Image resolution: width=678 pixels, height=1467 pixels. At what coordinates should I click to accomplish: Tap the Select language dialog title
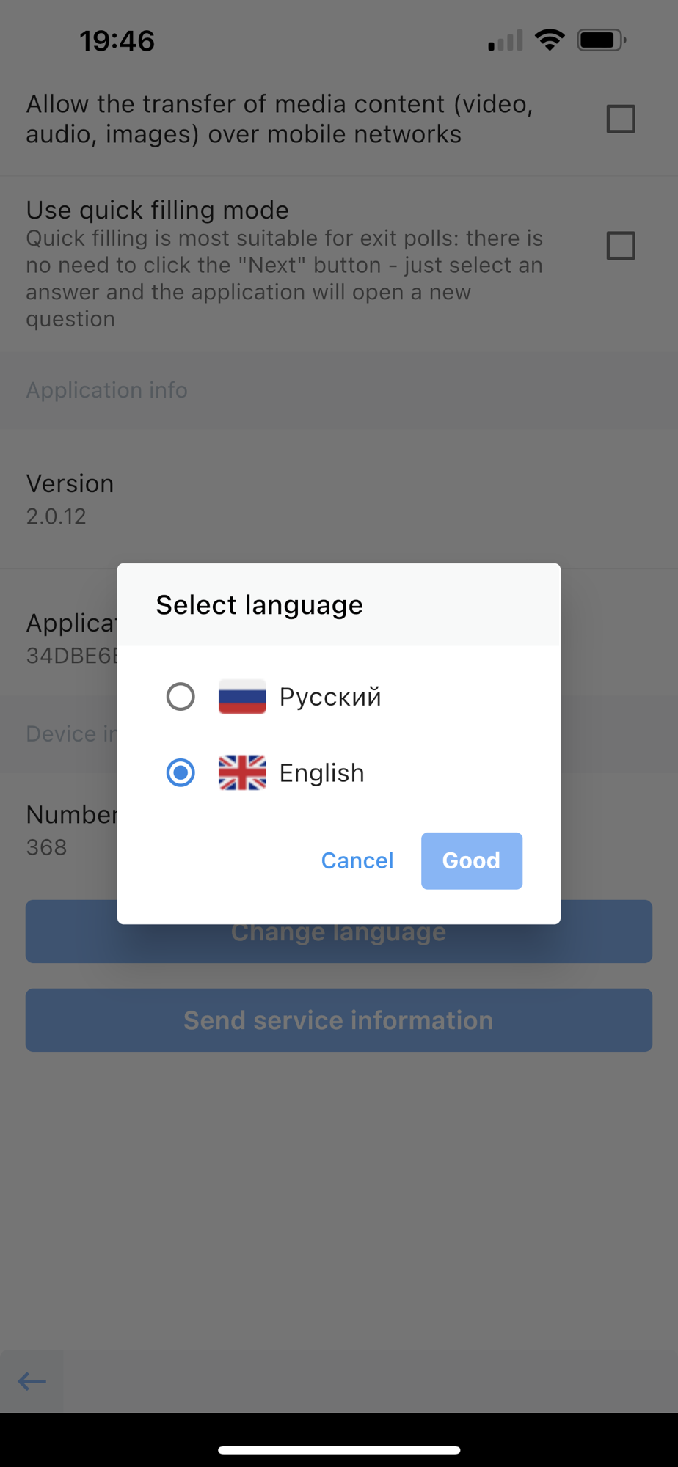click(260, 605)
